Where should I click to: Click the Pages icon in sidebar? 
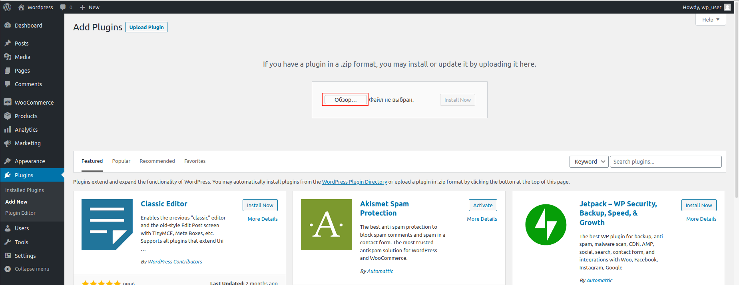(x=8, y=70)
